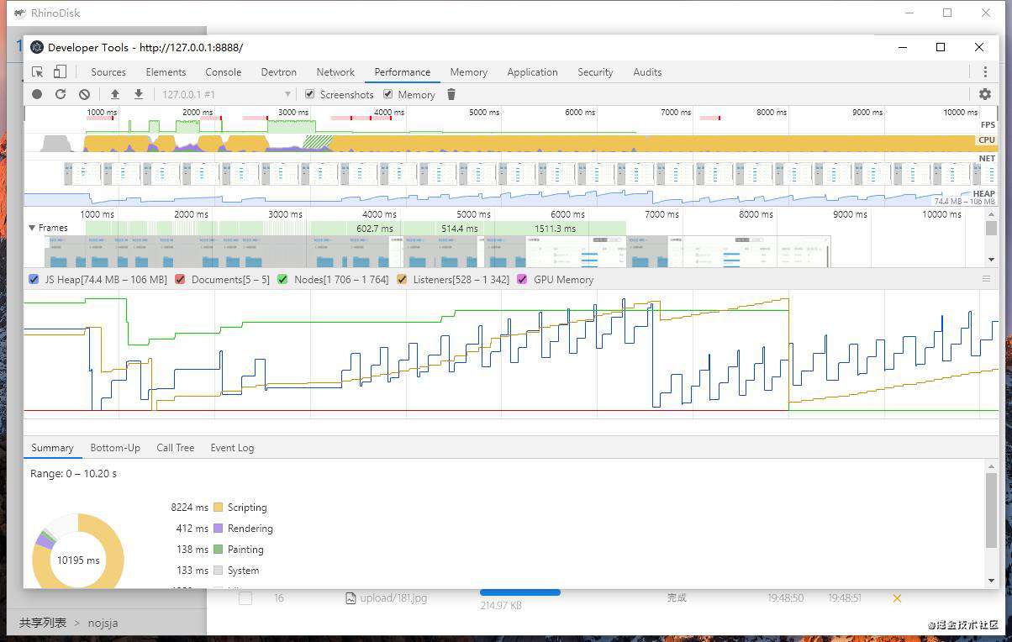The height and width of the screenshot is (642, 1012).
Task: Activate the inspect element picker
Action: (38, 72)
